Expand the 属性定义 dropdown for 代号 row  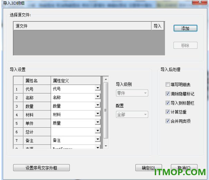[98, 88]
